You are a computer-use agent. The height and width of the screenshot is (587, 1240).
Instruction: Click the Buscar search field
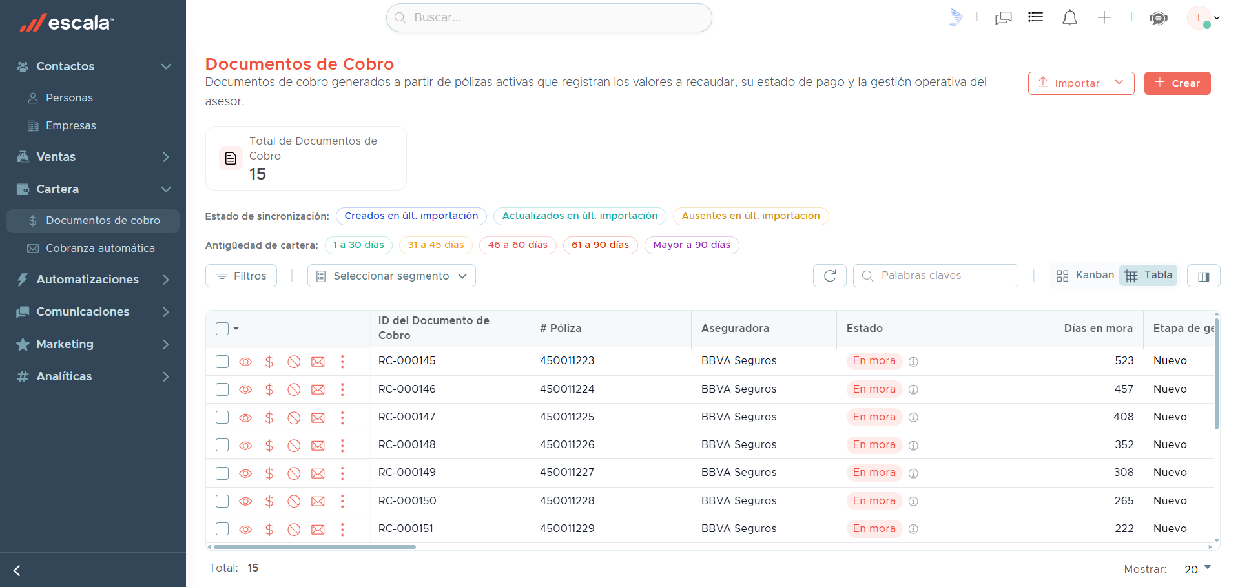(x=549, y=17)
